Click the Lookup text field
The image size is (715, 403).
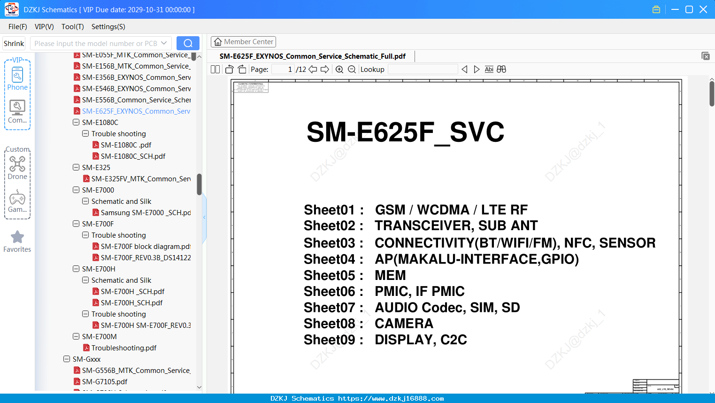(423, 70)
